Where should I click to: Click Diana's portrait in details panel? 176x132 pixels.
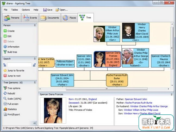53,111
